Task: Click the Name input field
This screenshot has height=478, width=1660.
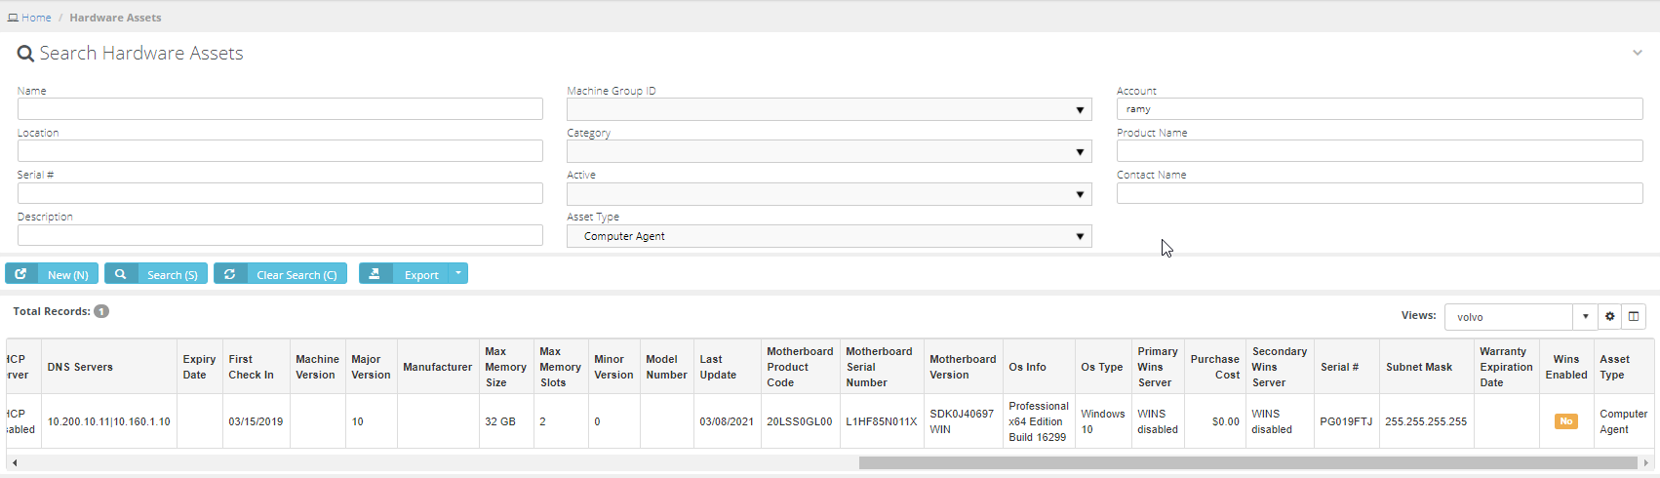Action: coord(280,109)
